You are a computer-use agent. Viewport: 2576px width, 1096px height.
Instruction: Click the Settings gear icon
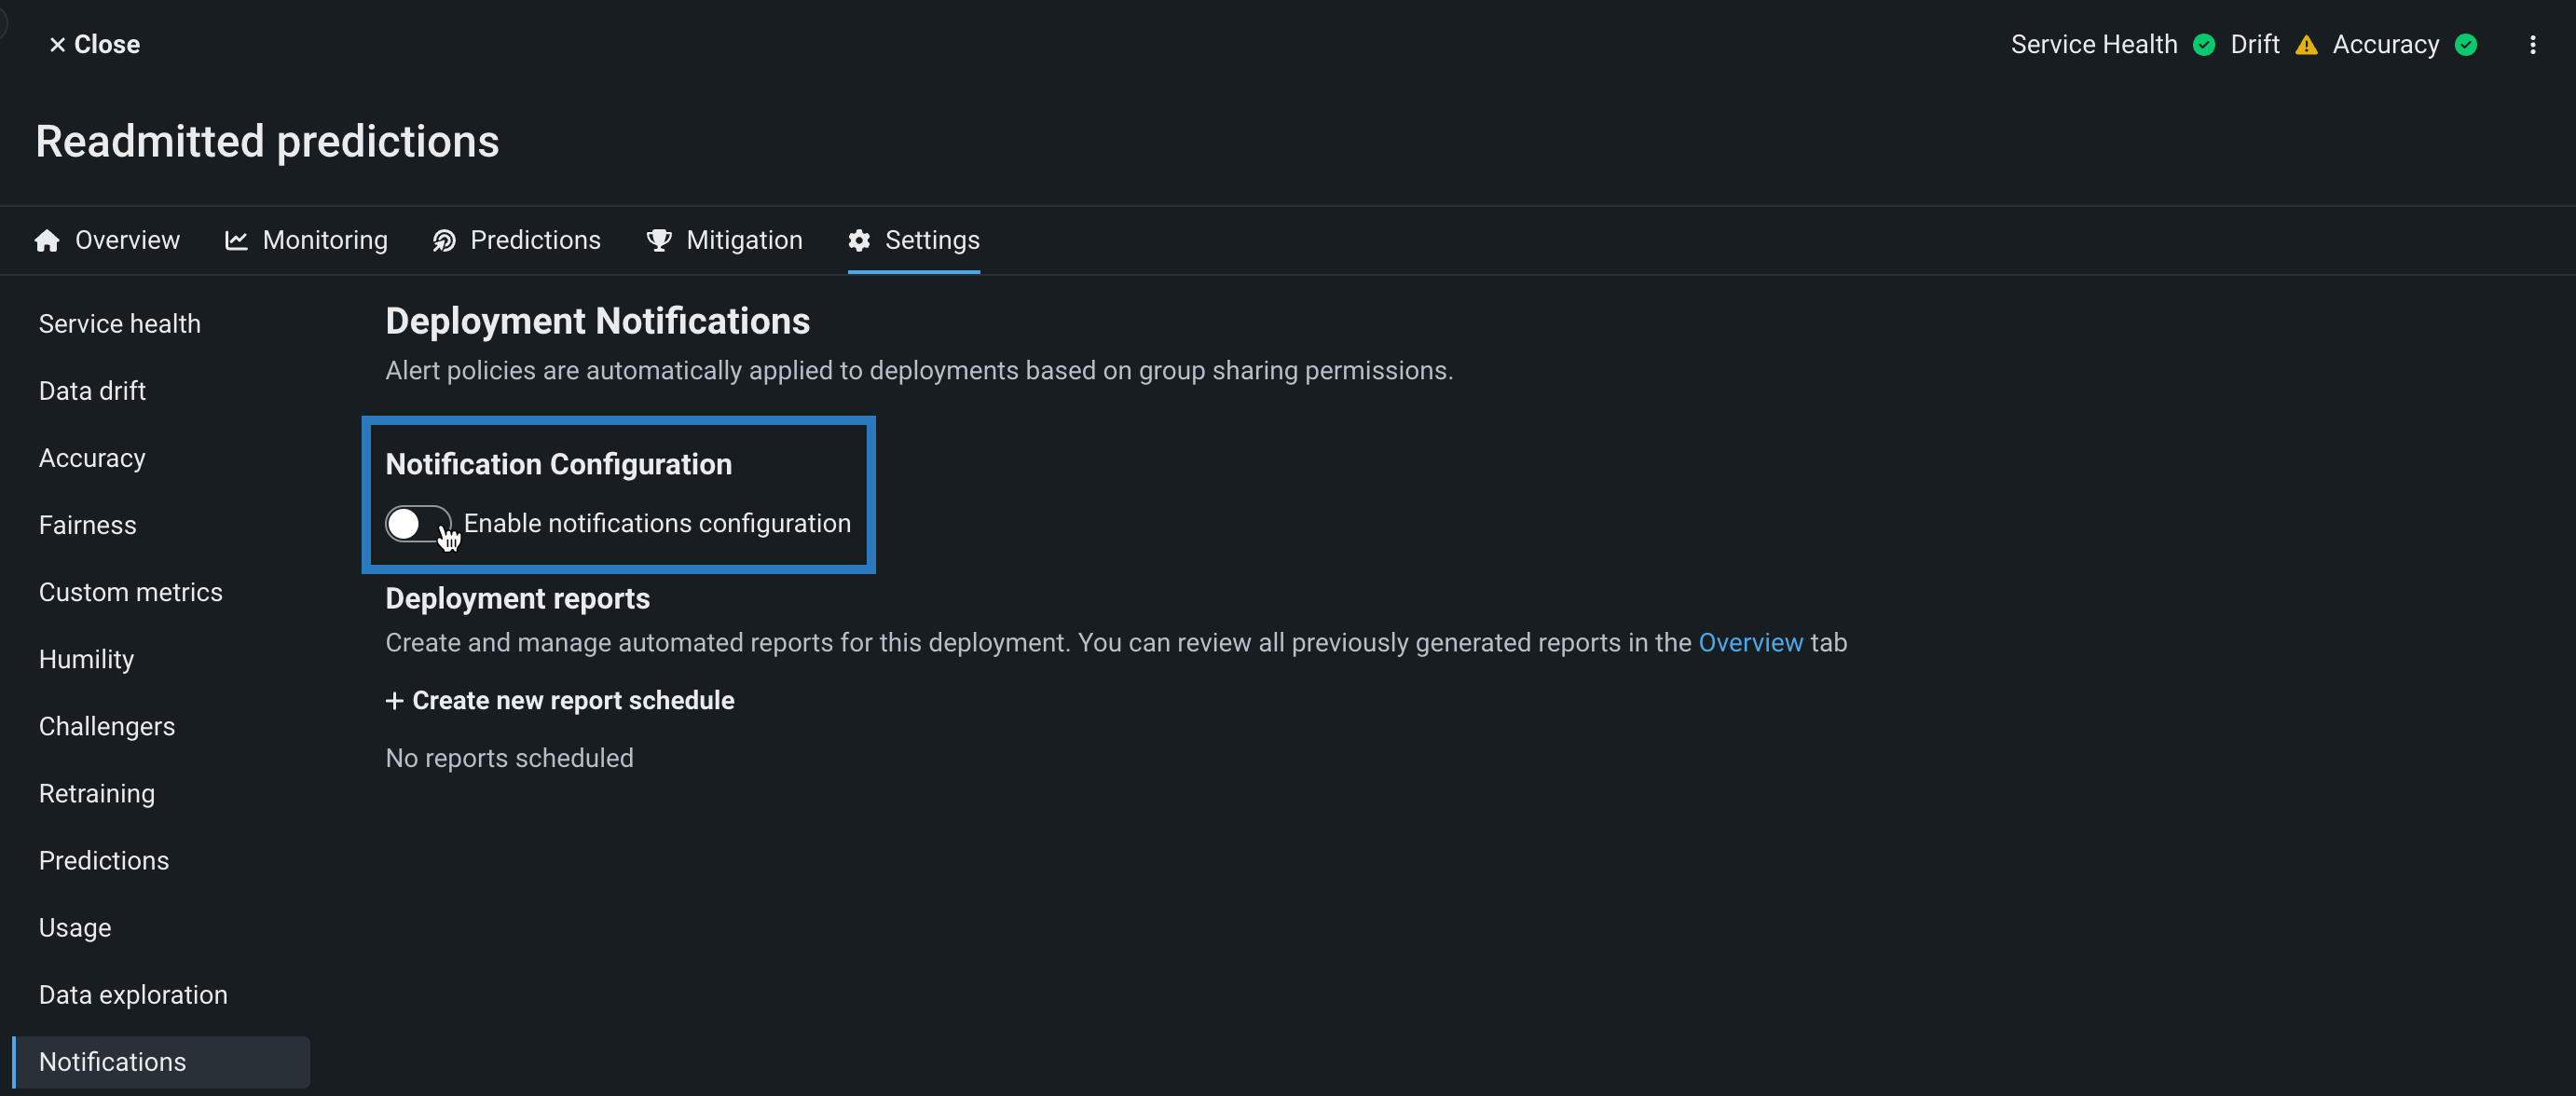859,241
